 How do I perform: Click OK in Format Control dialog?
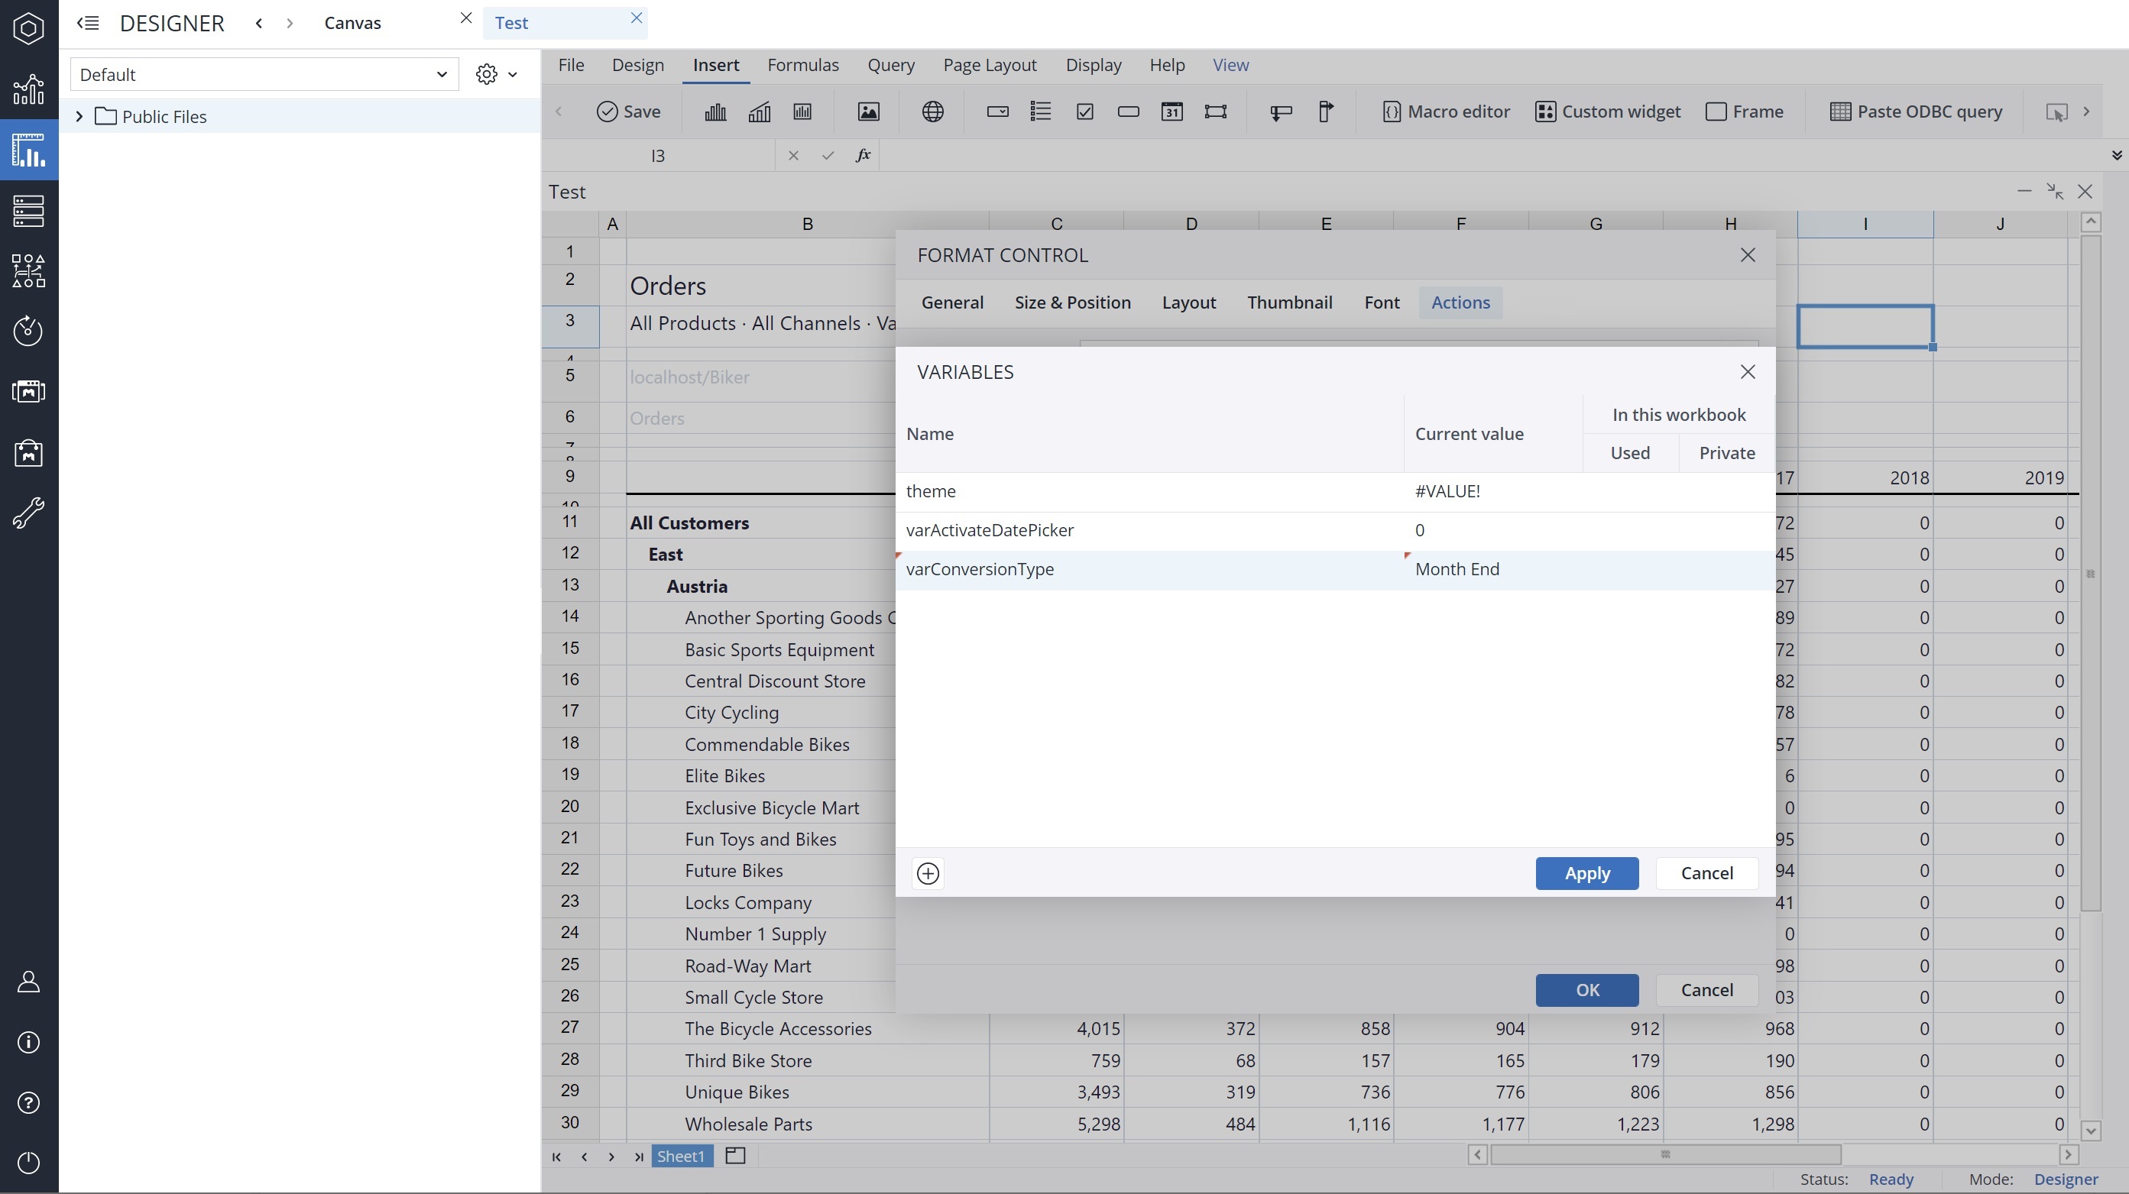[1587, 990]
